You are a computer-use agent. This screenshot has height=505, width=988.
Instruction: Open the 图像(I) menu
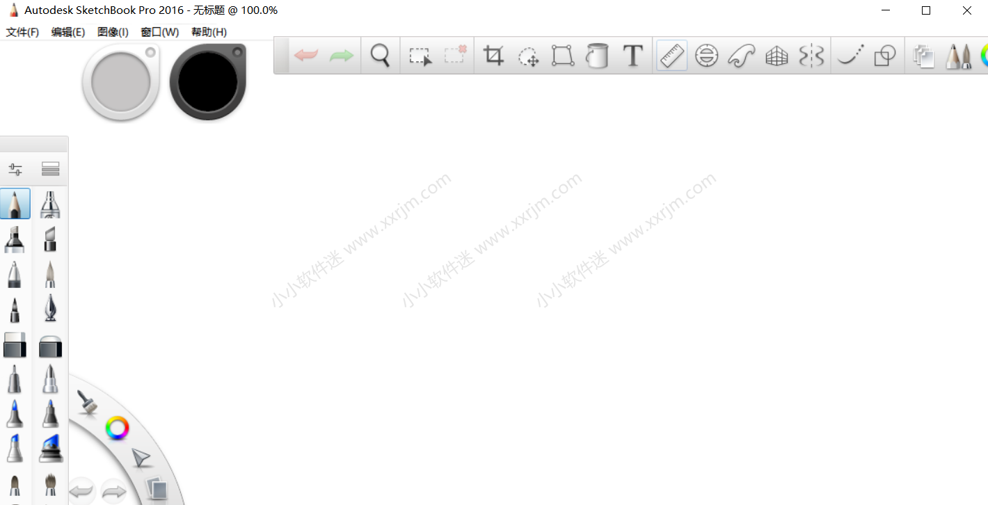[113, 32]
